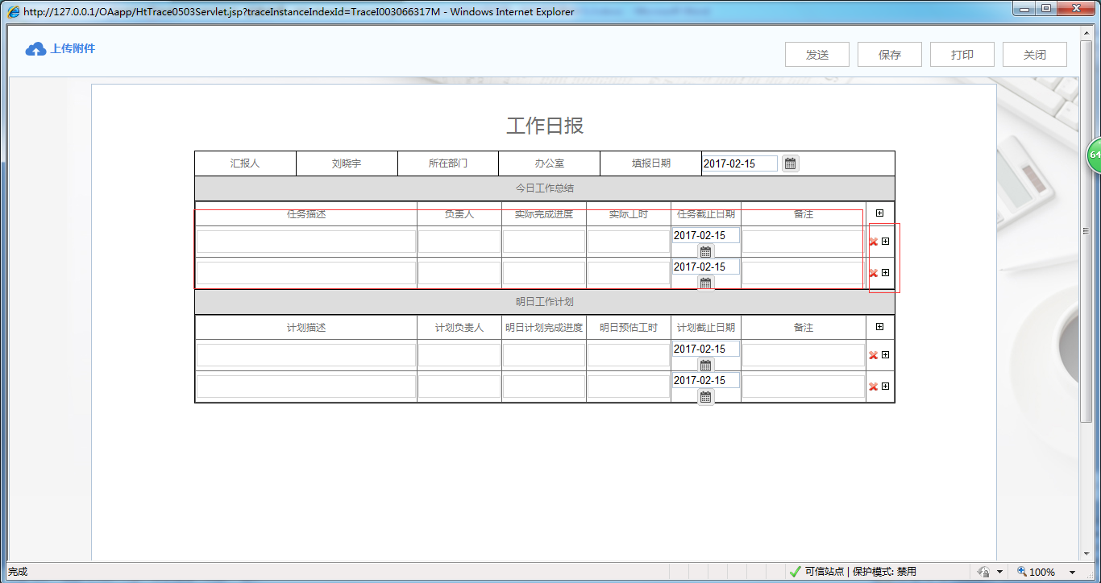
Task: Click the zoom magnifier icon in status bar
Action: 1022,571
